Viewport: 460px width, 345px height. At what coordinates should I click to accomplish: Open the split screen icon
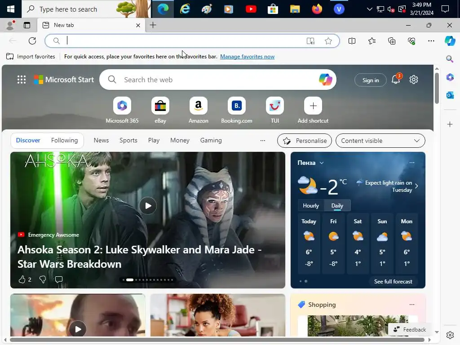(352, 41)
